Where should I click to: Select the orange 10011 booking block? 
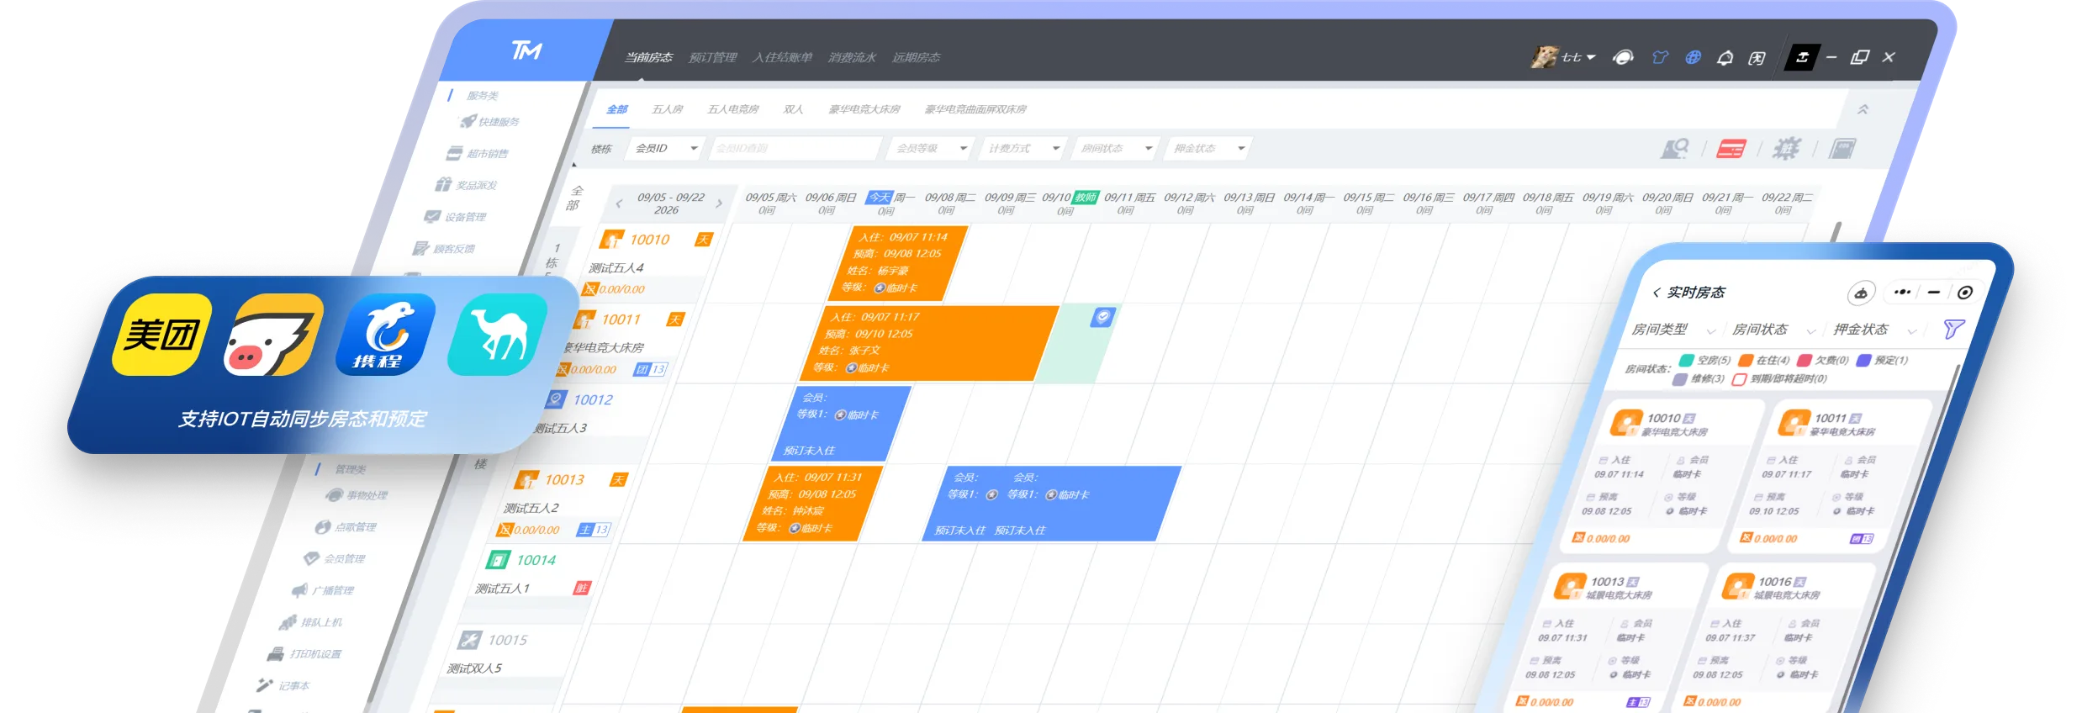[931, 343]
